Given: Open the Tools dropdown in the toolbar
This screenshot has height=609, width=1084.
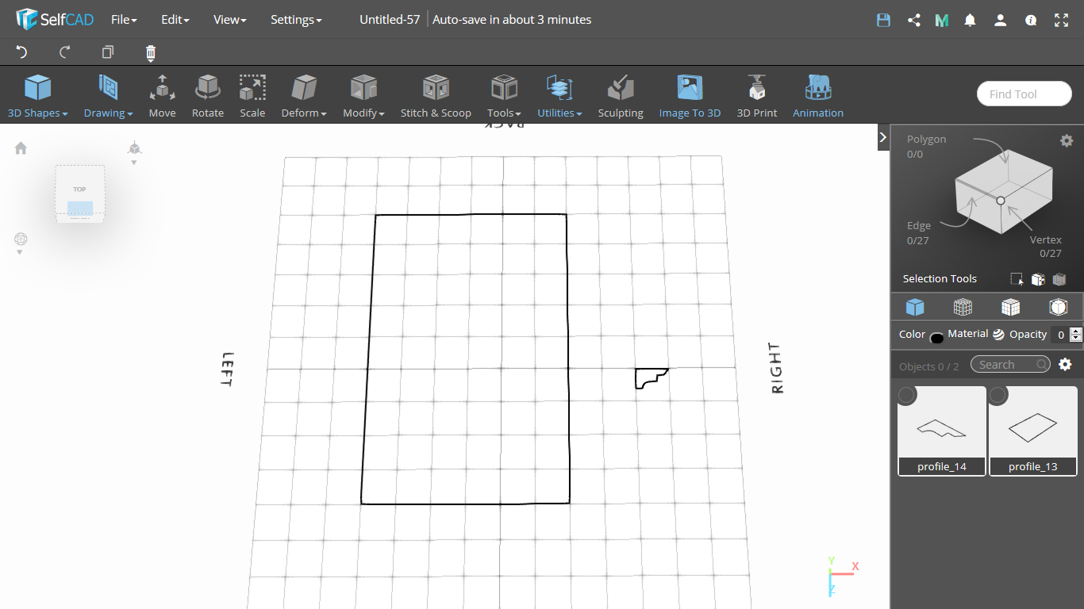Looking at the screenshot, I should pyautogui.click(x=504, y=96).
